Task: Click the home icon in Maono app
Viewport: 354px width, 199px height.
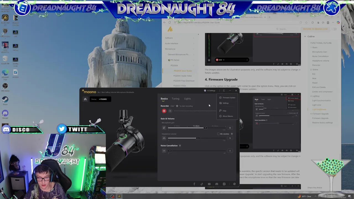Action: click(85, 99)
